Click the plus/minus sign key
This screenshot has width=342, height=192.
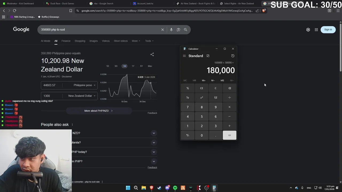coord(188,135)
